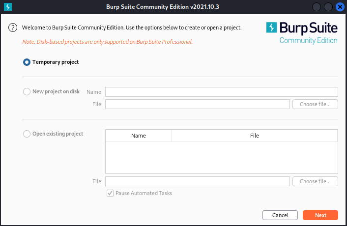The image size is (347, 226).
Task: Select the Temporary project radio button
Action: coord(27,62)
